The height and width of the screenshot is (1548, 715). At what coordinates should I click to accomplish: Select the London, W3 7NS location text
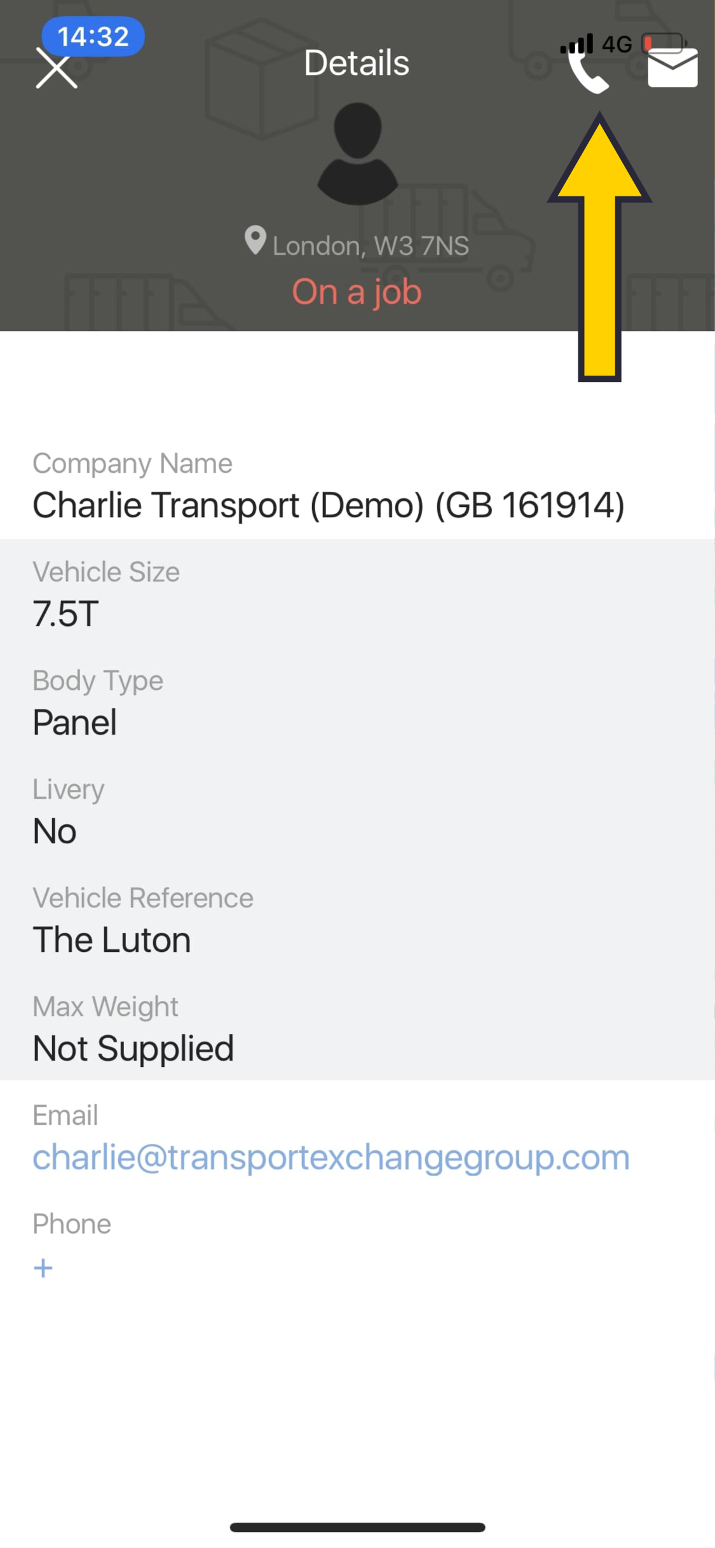tap(371, 246)
